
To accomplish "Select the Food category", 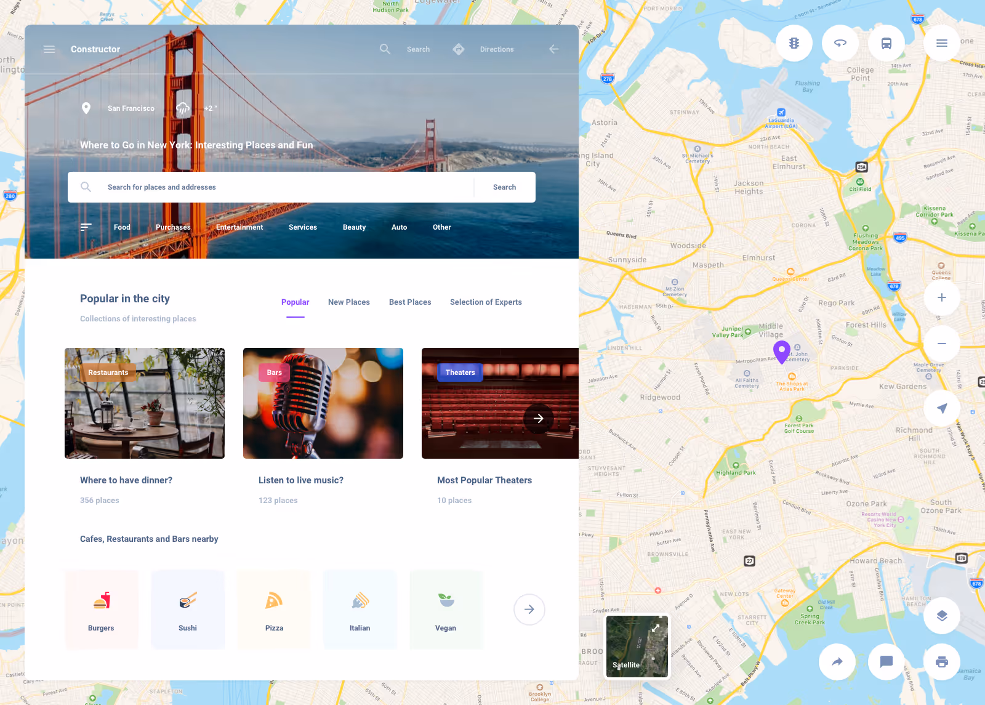I will (121, 227).
